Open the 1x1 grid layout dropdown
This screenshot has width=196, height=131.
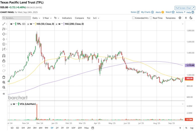point(96,18)
